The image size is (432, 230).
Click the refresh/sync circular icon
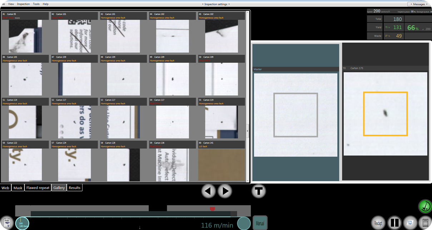point(411,222)
